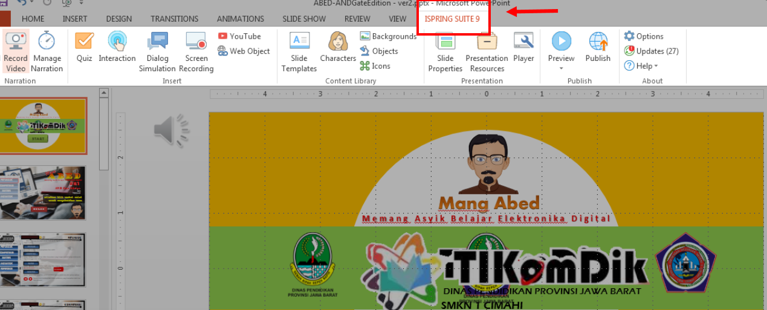The width and height of the screenshot is (767, 310).
Task: Open the red File tab
Action: click(5, 19)
